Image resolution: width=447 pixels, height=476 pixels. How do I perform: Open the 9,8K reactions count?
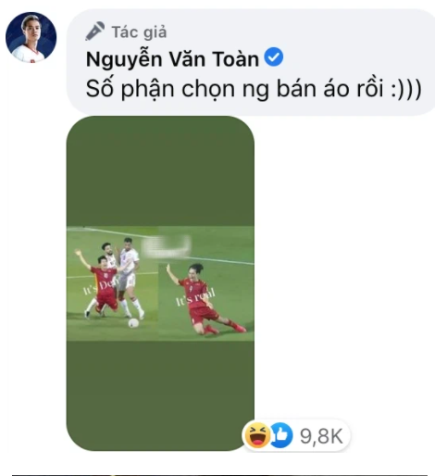click(x=321, y=436)
